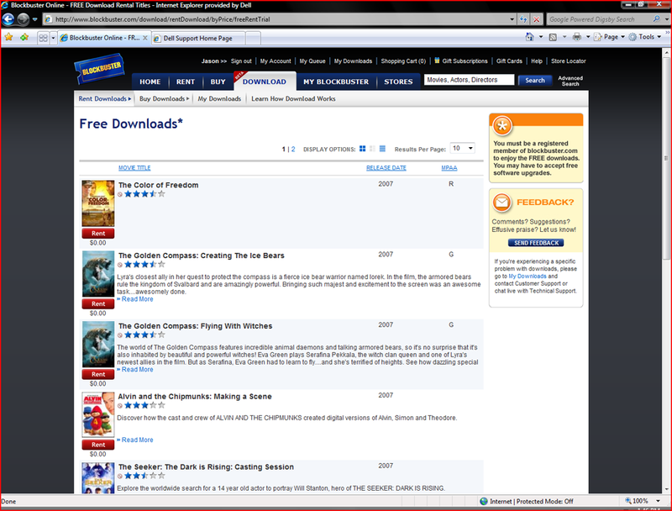Stop loading with the red X icon

(536, 19)
